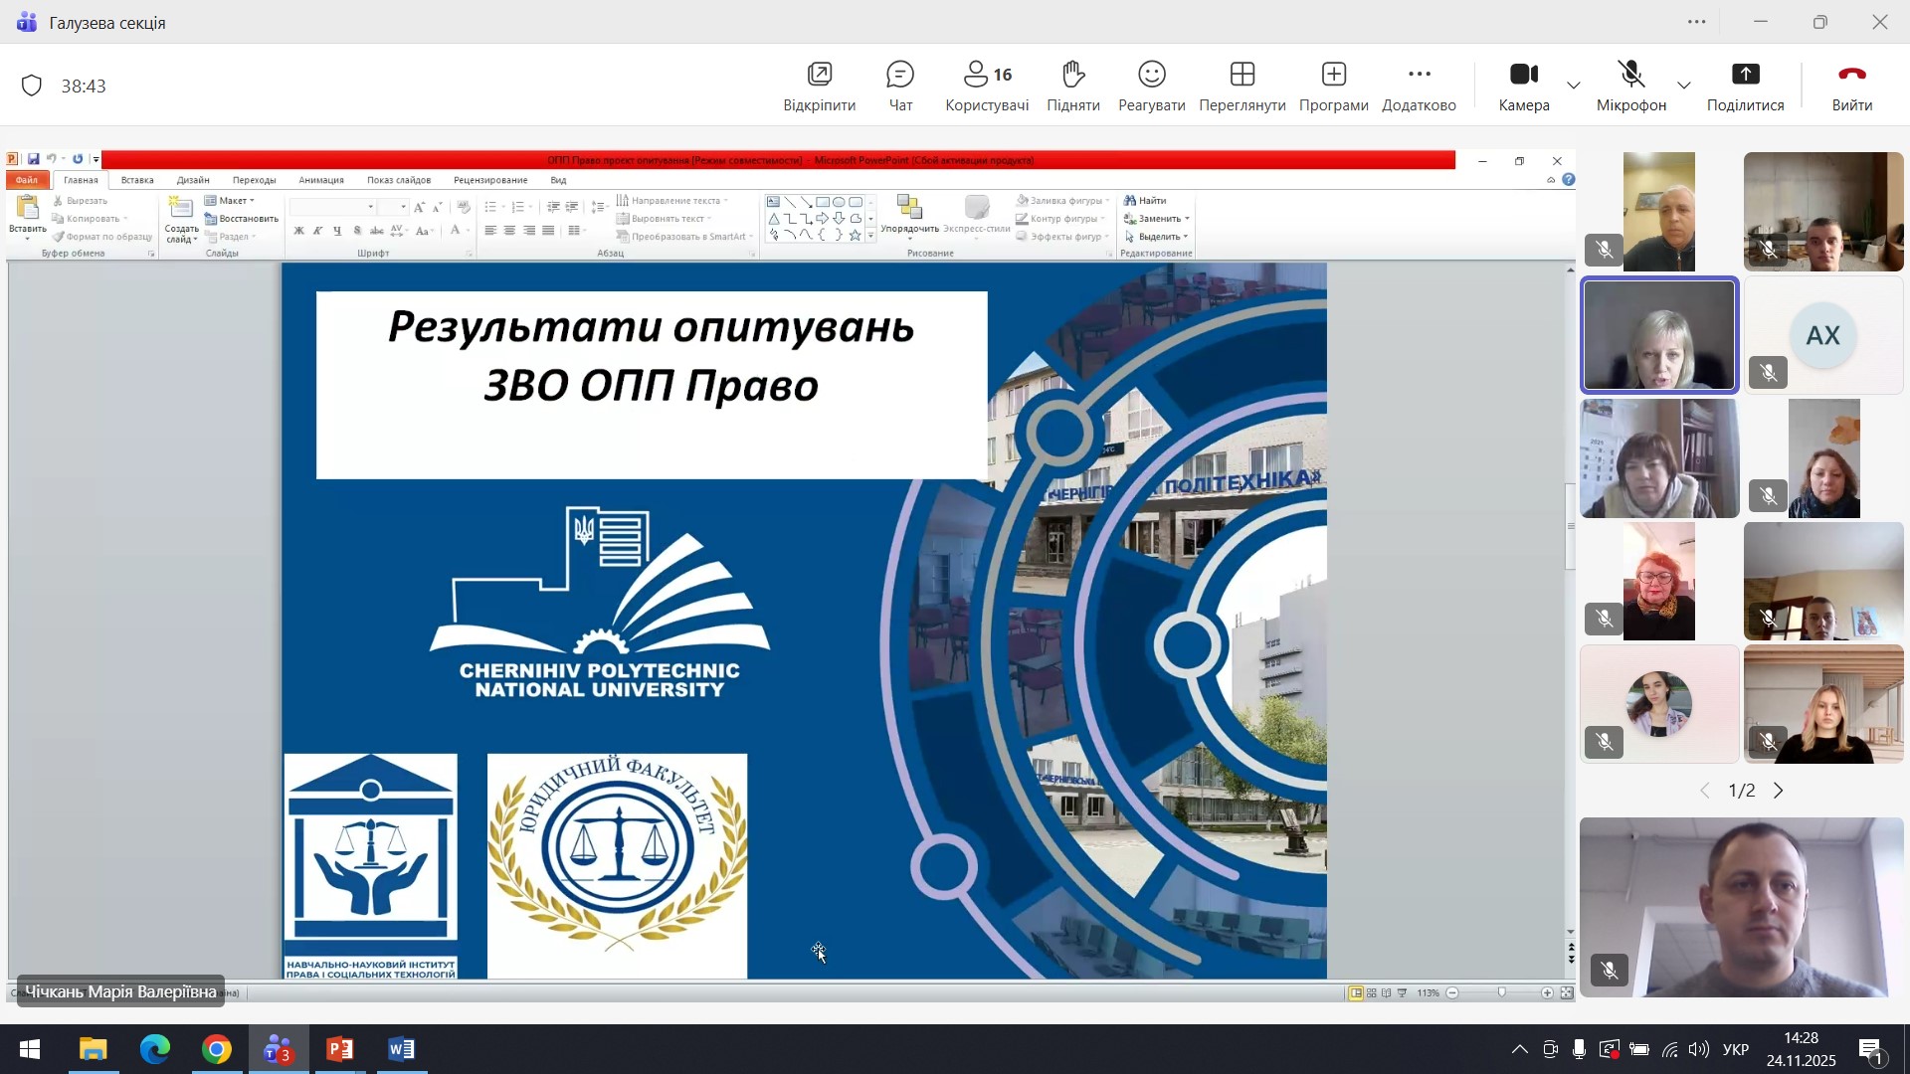
Task: Pop out meeting with Відкріпити
Action: 819,86
